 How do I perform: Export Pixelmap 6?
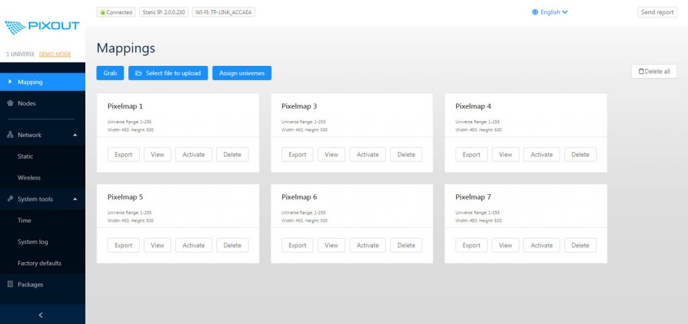pos(298,245)
